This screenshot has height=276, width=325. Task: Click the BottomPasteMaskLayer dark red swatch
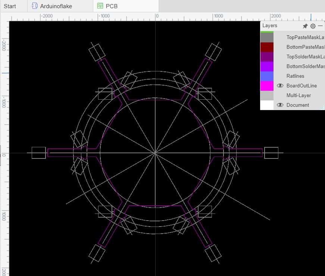[x=267, y=47]
